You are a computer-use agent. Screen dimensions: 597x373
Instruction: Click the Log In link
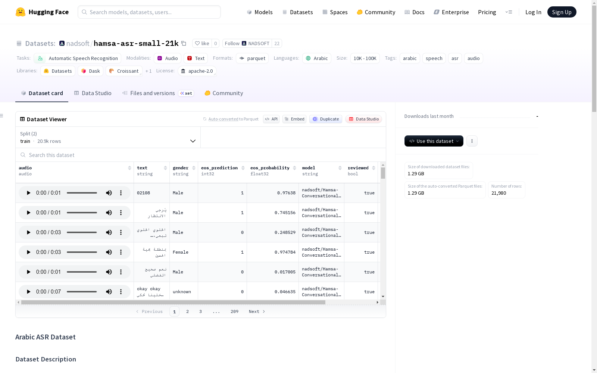point(533,12)
